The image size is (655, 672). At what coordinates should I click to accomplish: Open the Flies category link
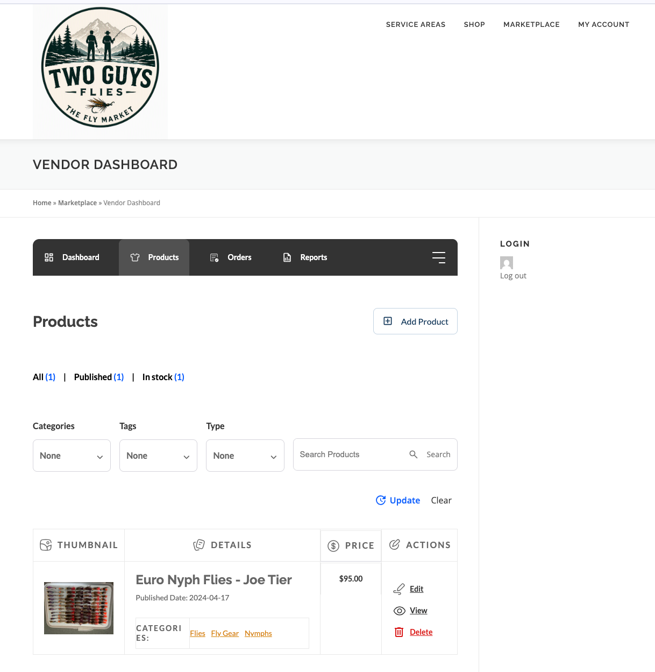pos(197,633)
